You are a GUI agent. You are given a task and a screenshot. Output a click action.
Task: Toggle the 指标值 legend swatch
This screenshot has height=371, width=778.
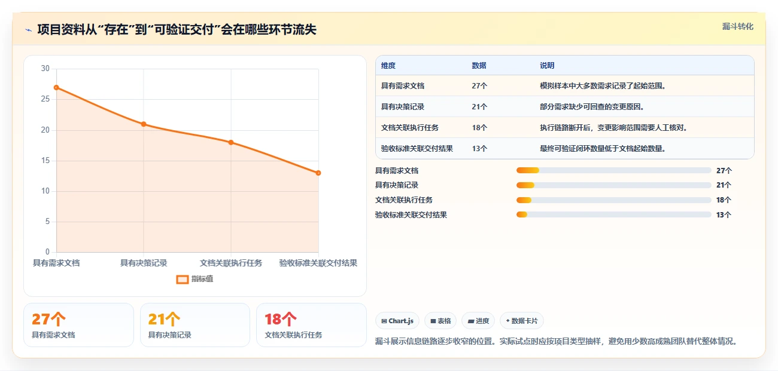pyautogui.click(x=183, y=279)
